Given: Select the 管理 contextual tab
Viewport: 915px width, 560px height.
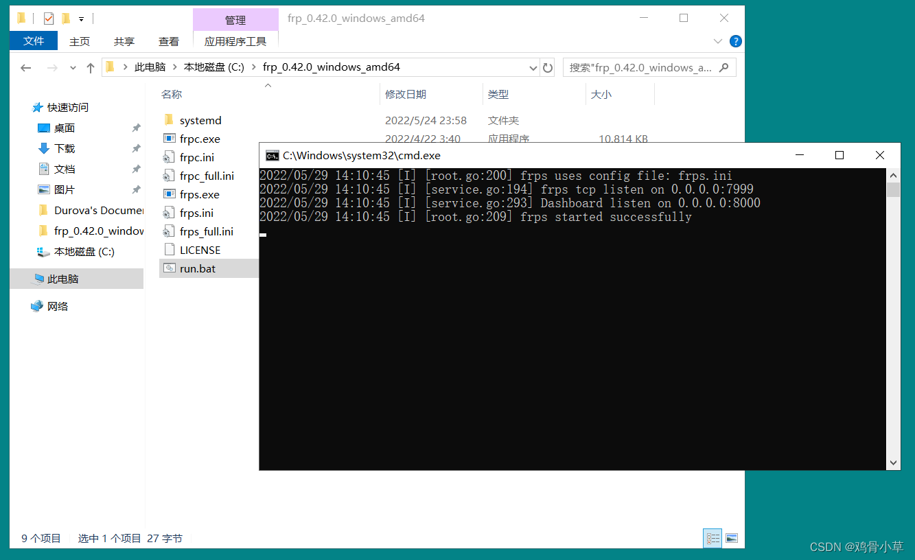Looking at the screenshot, I should coord(235,20).
